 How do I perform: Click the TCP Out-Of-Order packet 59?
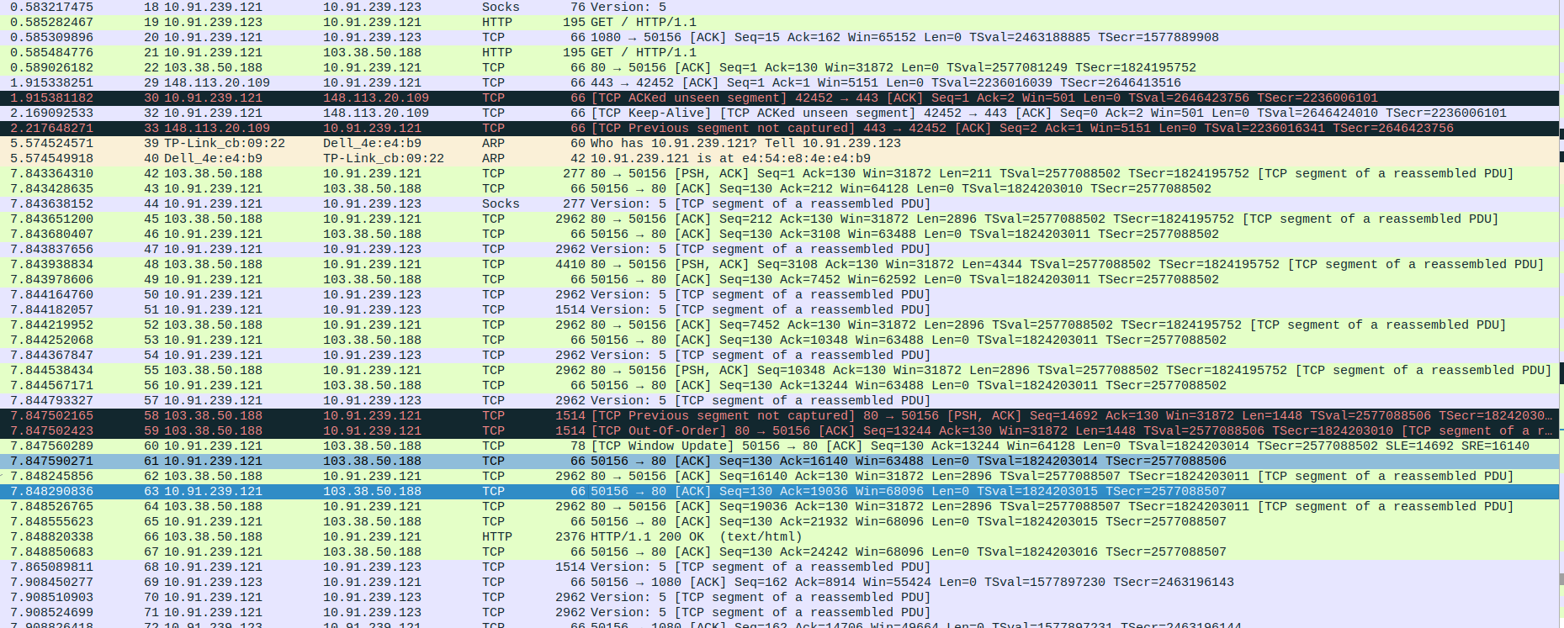(589, 430)
